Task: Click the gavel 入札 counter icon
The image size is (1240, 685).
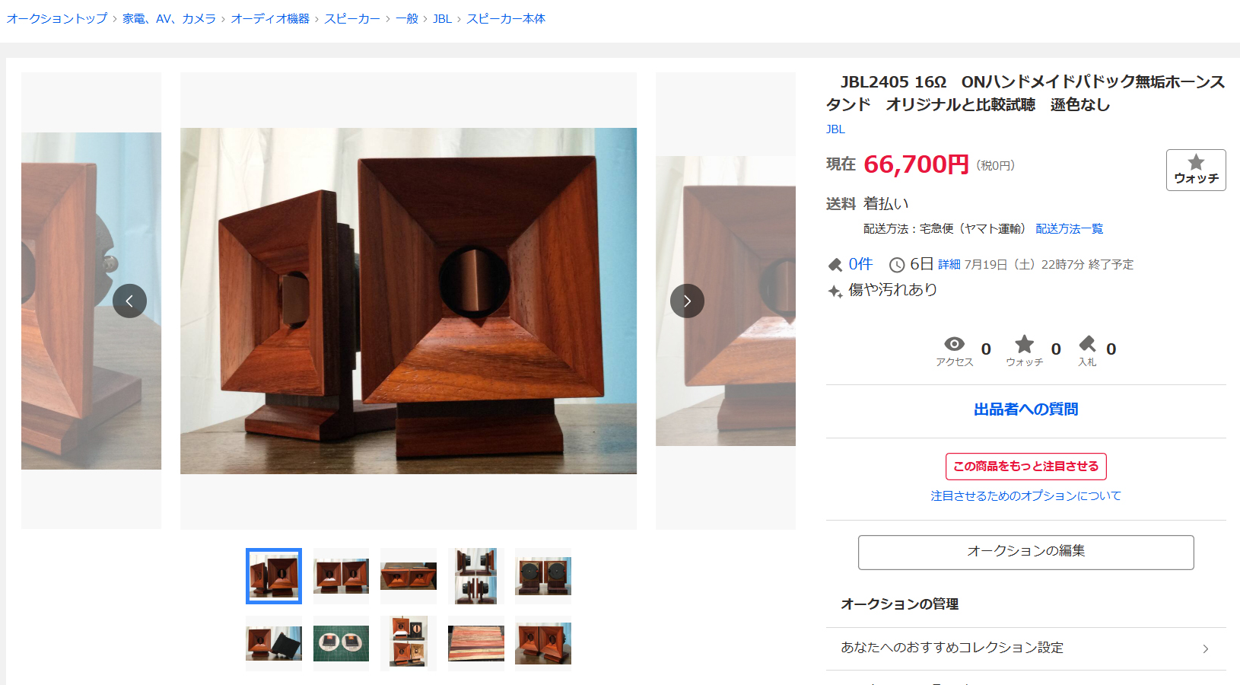Action: tap(1087, 344)
